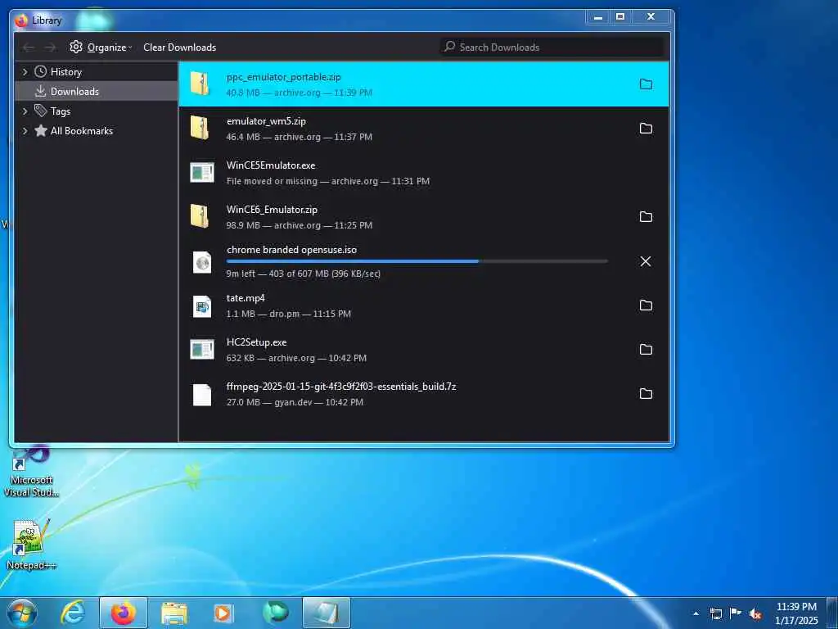Select the tate.mp4 file name

(246, 298)
